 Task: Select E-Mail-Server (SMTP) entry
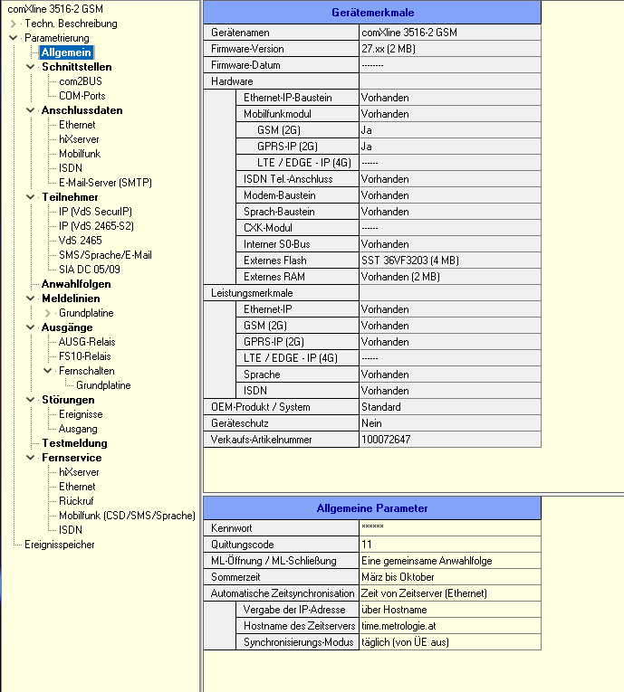pos(105,183)
